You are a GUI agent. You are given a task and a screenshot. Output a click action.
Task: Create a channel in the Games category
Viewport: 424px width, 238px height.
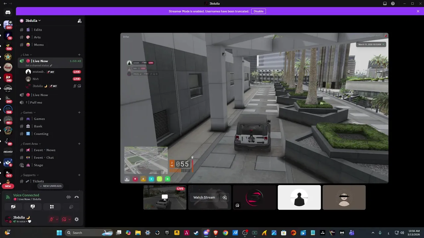pos(79,112)
